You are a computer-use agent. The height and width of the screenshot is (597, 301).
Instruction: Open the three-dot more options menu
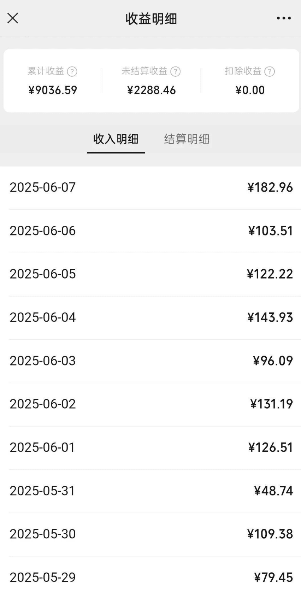pyautogui.click(x=284, y=18)
